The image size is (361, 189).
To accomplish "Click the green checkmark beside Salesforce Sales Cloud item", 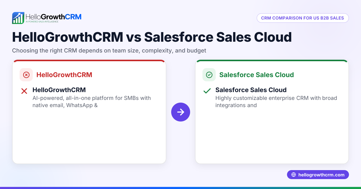I will point(207,91).
